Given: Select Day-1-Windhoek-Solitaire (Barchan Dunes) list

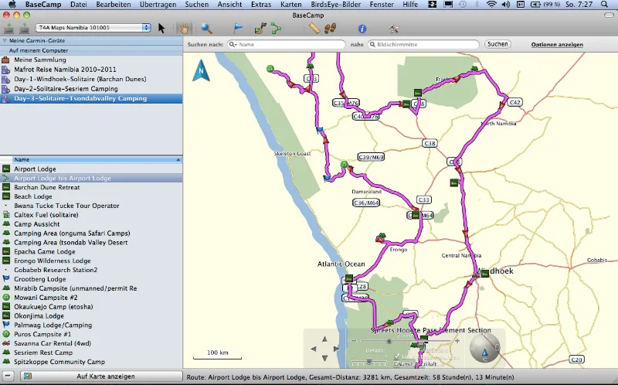Looking at the screenshot, I should click(91, 79).
